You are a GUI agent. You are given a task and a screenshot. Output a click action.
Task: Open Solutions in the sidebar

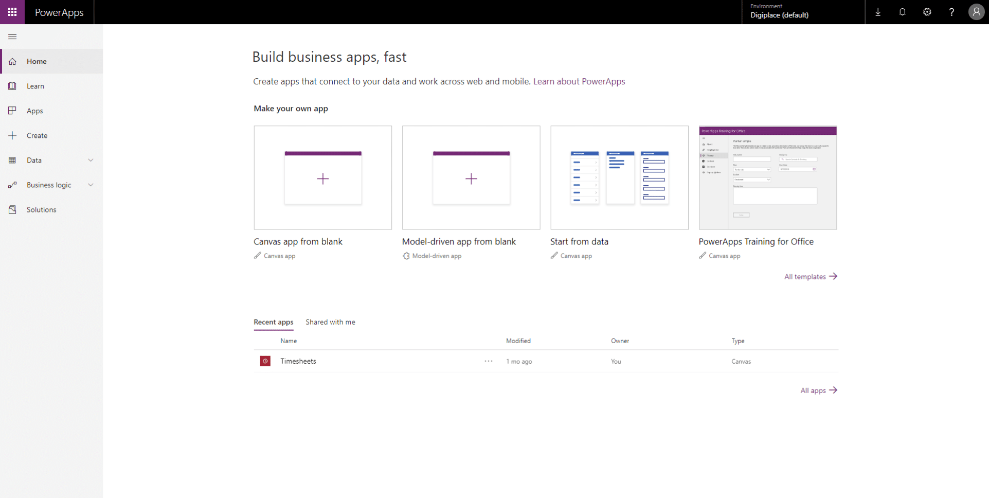51,209
